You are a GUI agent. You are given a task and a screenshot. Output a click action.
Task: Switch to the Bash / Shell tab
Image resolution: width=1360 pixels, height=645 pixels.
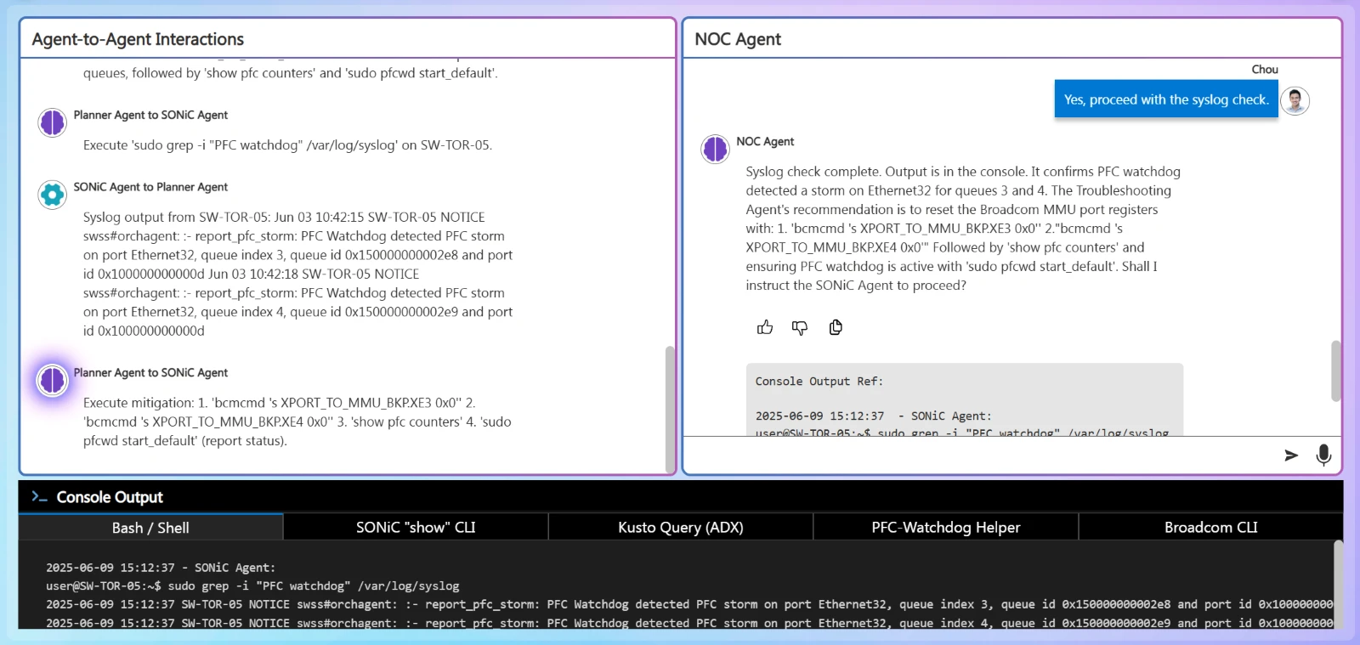coord(150,528)
